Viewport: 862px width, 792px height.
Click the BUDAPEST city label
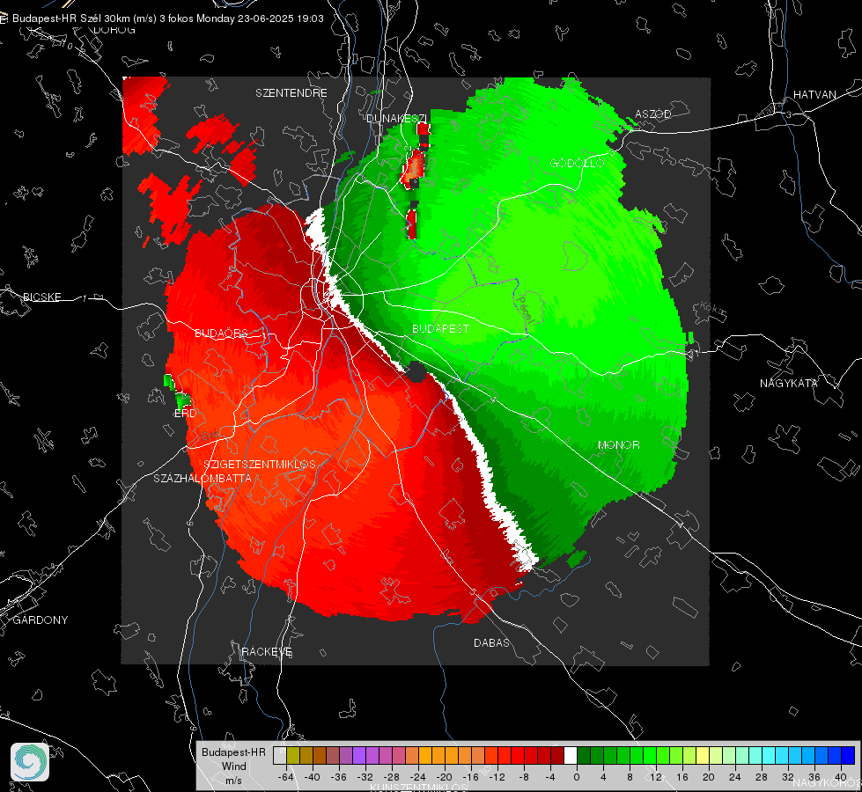(x=441, y=328)
